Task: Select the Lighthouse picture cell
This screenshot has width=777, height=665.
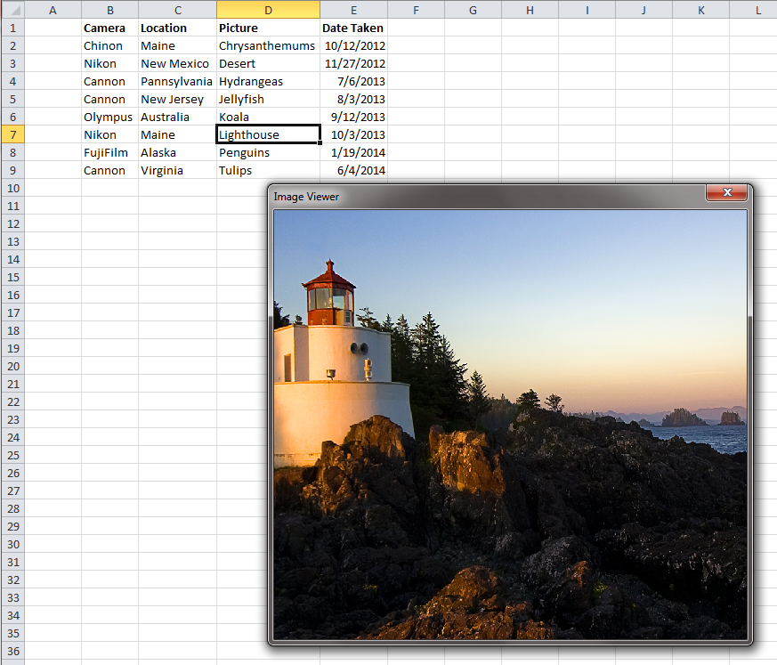Action: [x=268, y=134]
